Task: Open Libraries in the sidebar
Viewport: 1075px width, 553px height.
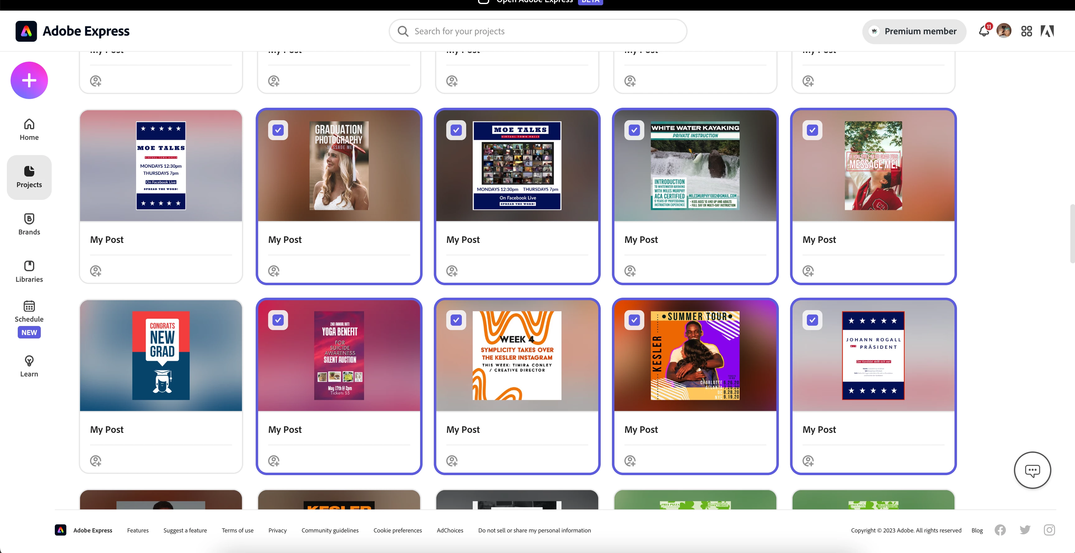Action: coord(29,271)
